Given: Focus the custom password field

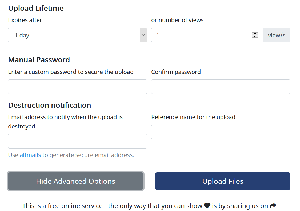Looking at the screenshot, I should tap(77, 87).
